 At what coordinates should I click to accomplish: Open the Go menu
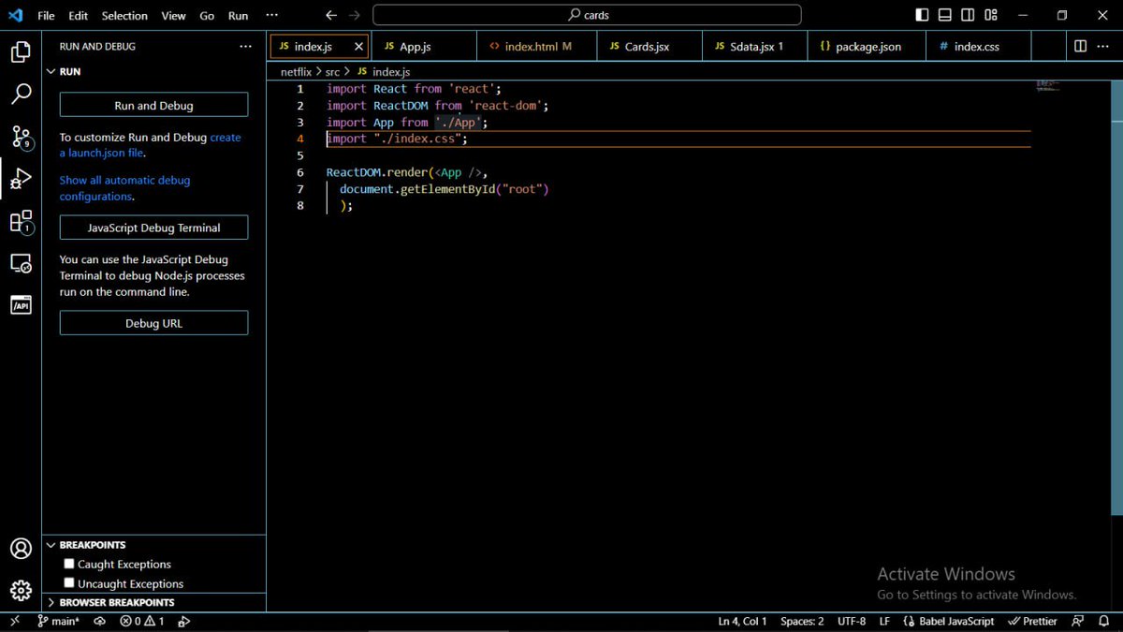pos(207,15)
